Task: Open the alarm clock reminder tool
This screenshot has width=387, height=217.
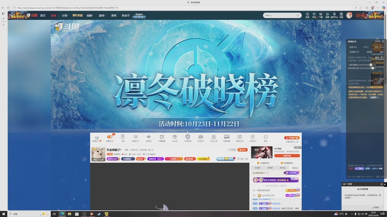Action: 162,137
